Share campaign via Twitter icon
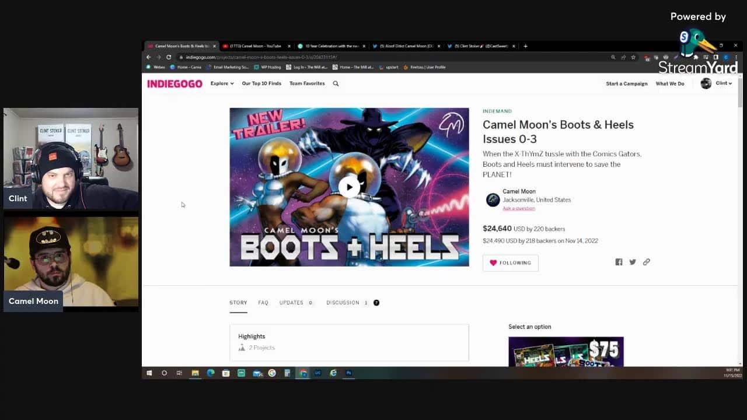The width and height of the screenshot is (747, 420). 633,262
